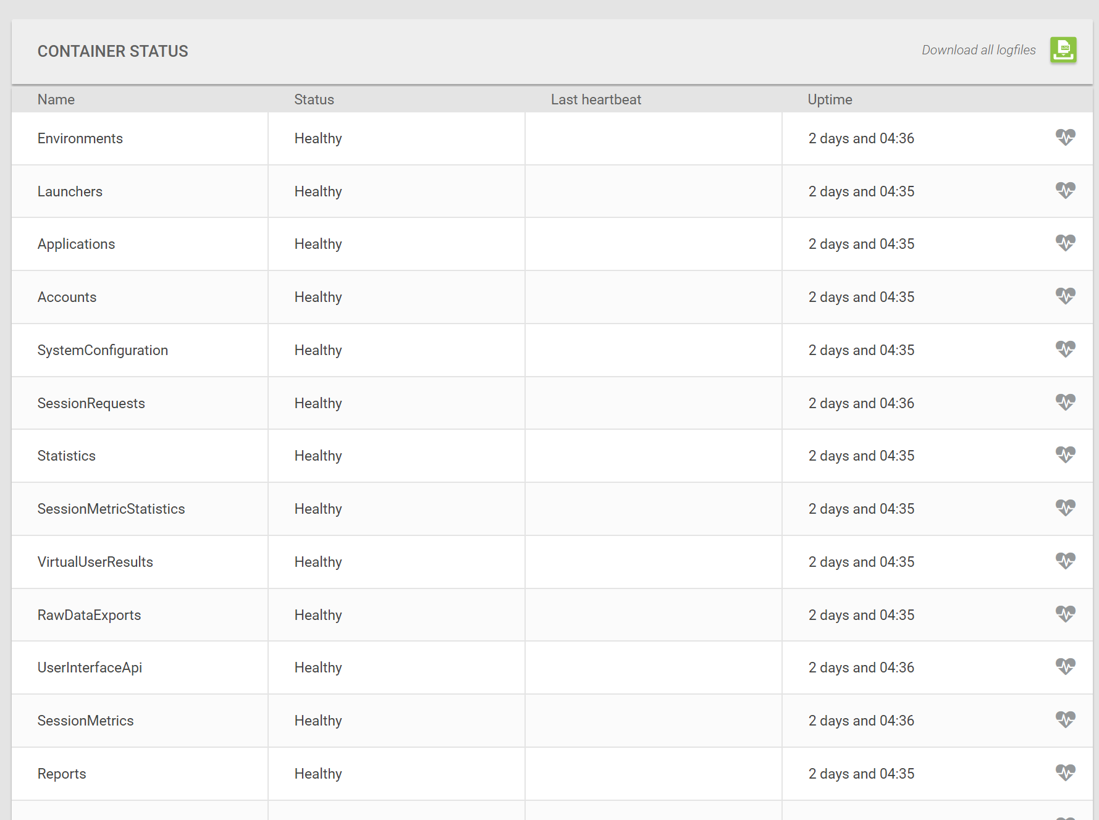Click the RawDataExports uptime value

pyautogui.click(x=861, y=615)
